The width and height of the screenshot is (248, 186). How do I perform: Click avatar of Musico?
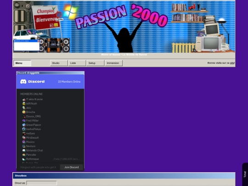pos(24,142)
